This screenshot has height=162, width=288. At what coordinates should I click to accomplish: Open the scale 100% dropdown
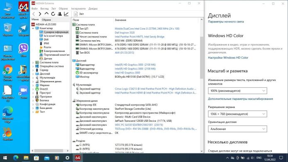point(237,91)
